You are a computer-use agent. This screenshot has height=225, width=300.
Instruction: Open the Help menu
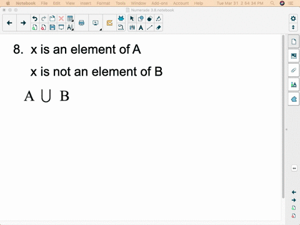pos(198,3)
